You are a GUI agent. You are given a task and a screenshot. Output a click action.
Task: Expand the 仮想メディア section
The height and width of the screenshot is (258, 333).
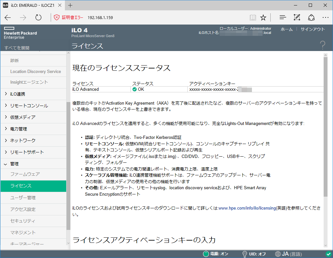(33, 117)
